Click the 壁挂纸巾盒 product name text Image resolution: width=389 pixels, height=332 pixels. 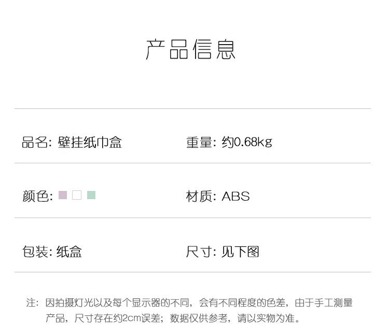tap(90, 142)
